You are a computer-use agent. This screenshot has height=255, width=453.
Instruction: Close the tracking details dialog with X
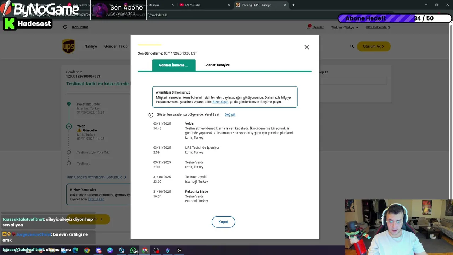(x=307, y=47)
